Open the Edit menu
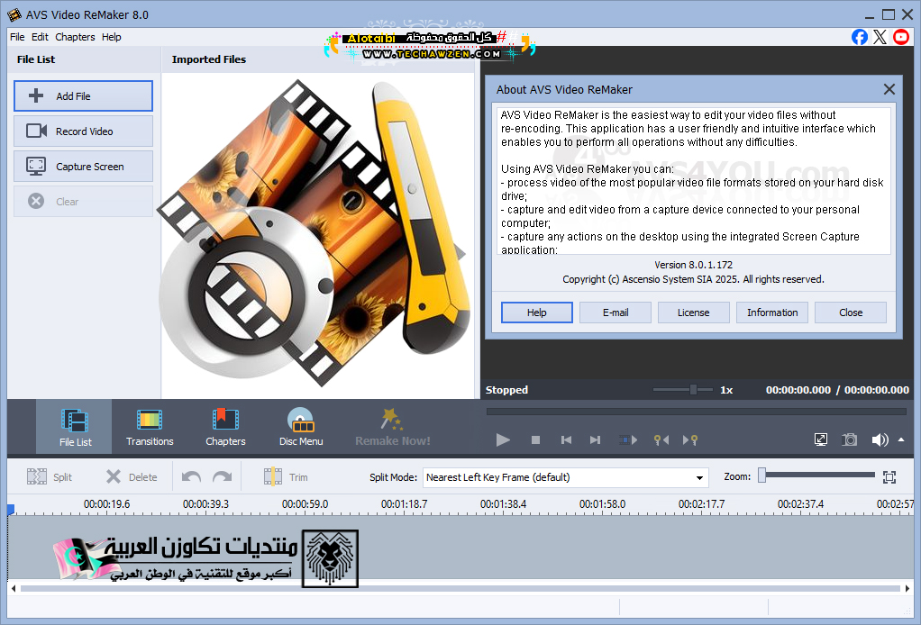Viewport: 921px width, 625px height. tap(40, 37)
